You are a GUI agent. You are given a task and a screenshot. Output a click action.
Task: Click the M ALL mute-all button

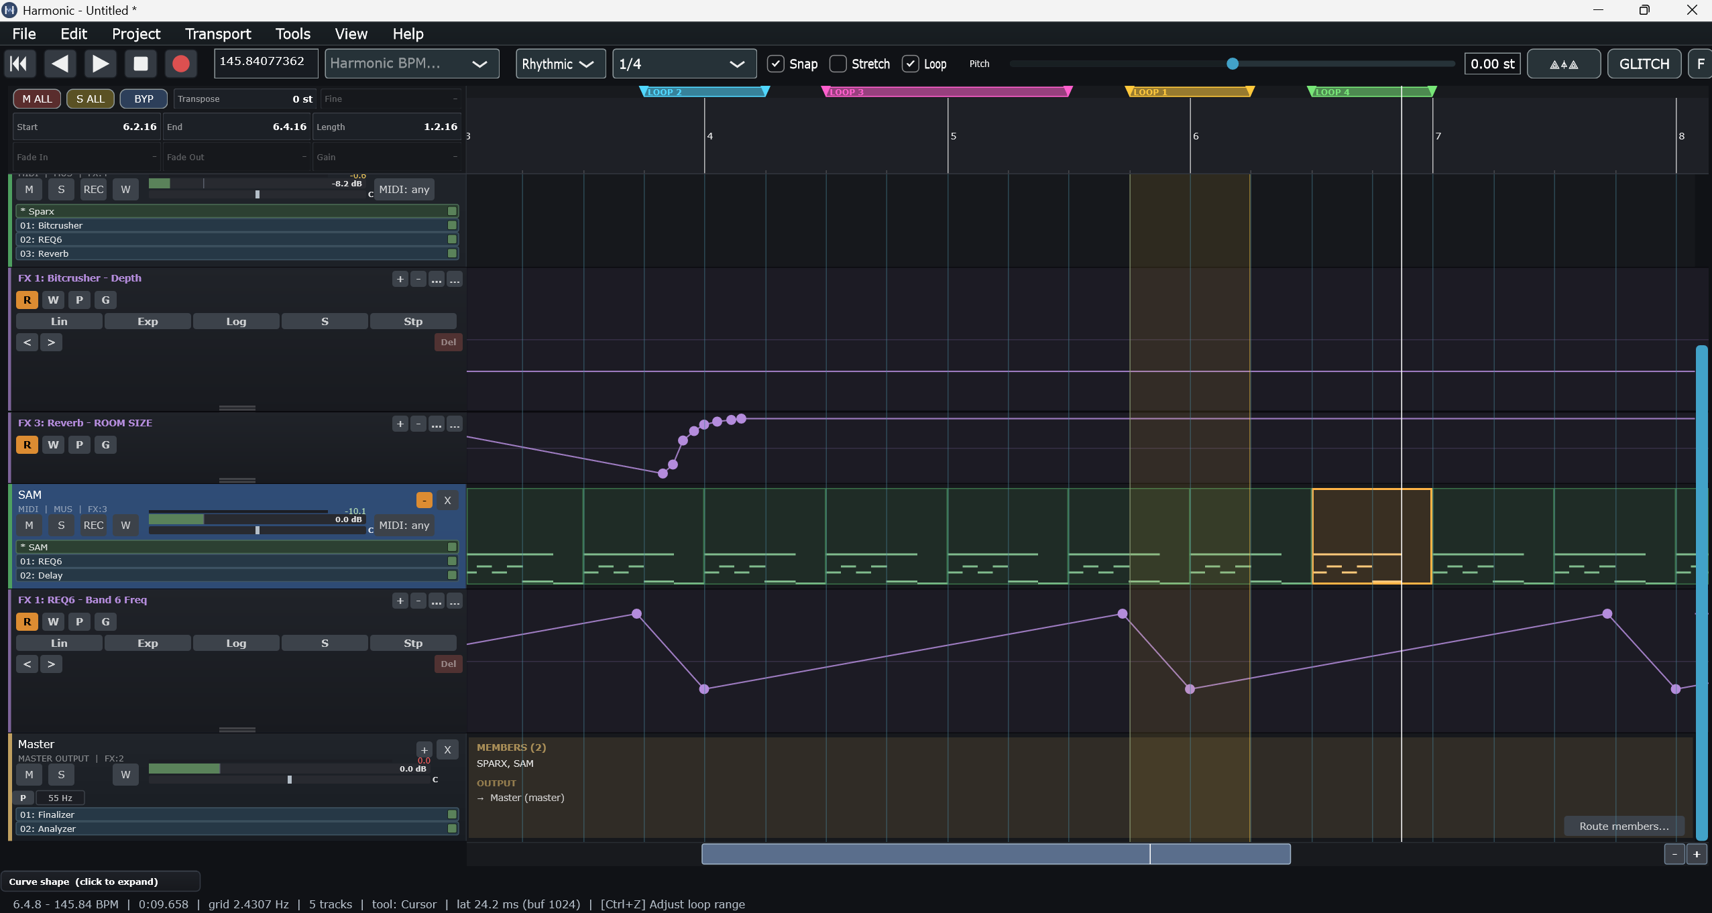click(37, 99)
